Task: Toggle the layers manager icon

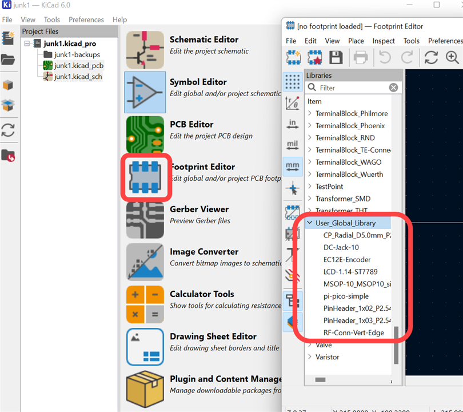Action: click(293, 322)
